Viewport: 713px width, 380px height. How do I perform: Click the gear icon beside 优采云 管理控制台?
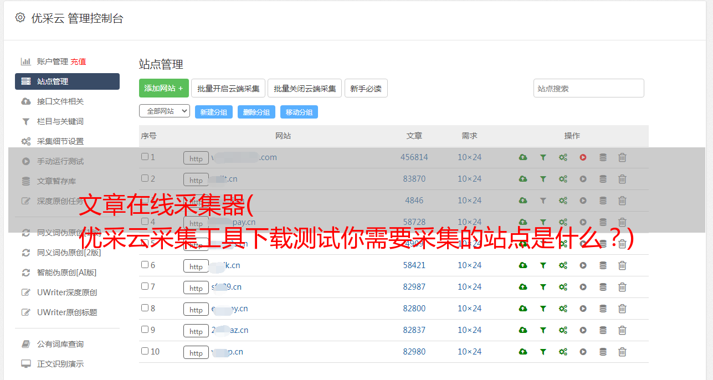coord(20,18)
